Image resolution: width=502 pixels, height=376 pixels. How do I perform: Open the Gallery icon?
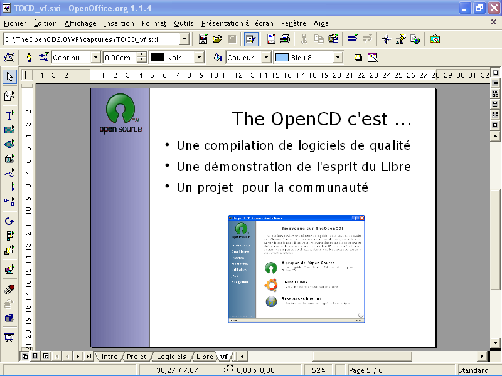tap(435, 39)
